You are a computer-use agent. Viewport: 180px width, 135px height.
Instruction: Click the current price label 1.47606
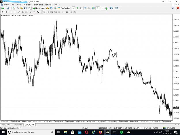[176, 108]
